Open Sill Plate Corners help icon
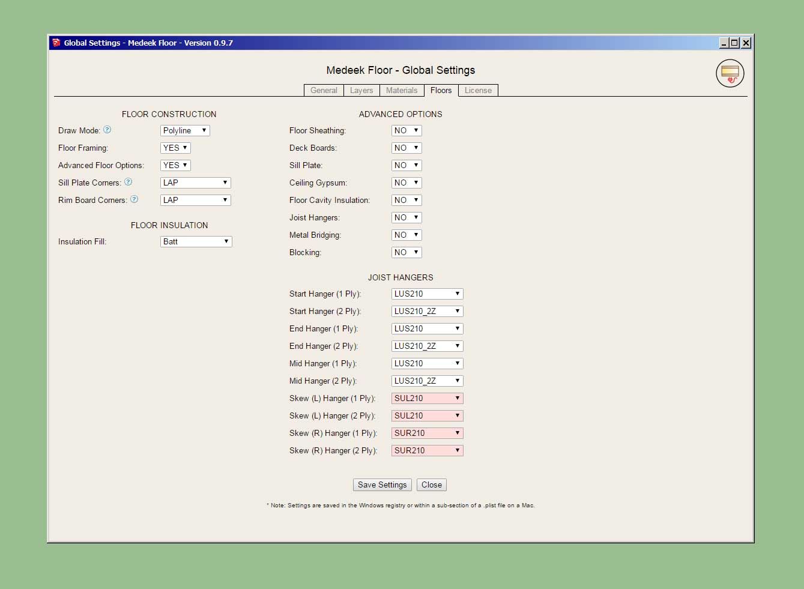Viewport: 804px width, 589px height. [128, 182]
